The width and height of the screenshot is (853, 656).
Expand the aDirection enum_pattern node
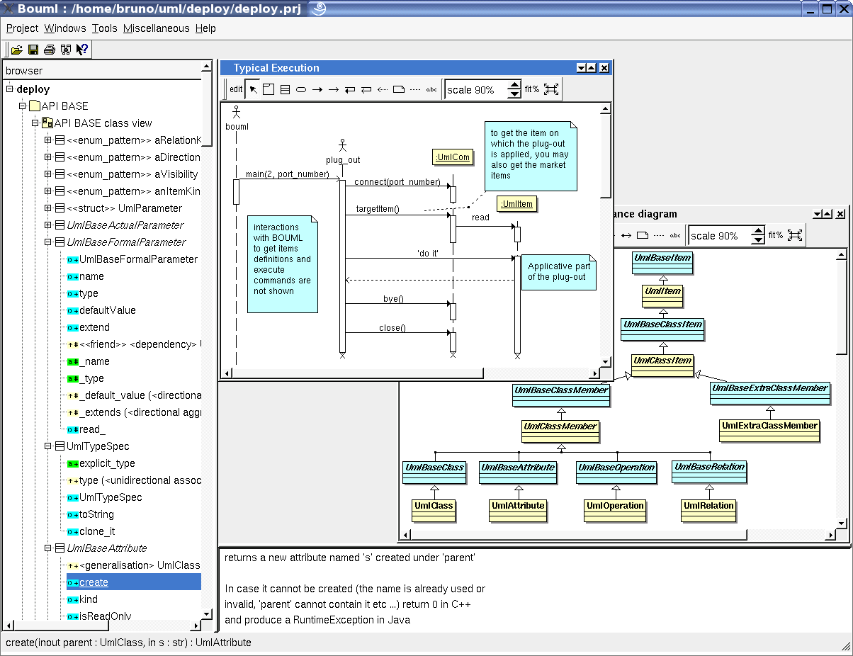(48, 157)
